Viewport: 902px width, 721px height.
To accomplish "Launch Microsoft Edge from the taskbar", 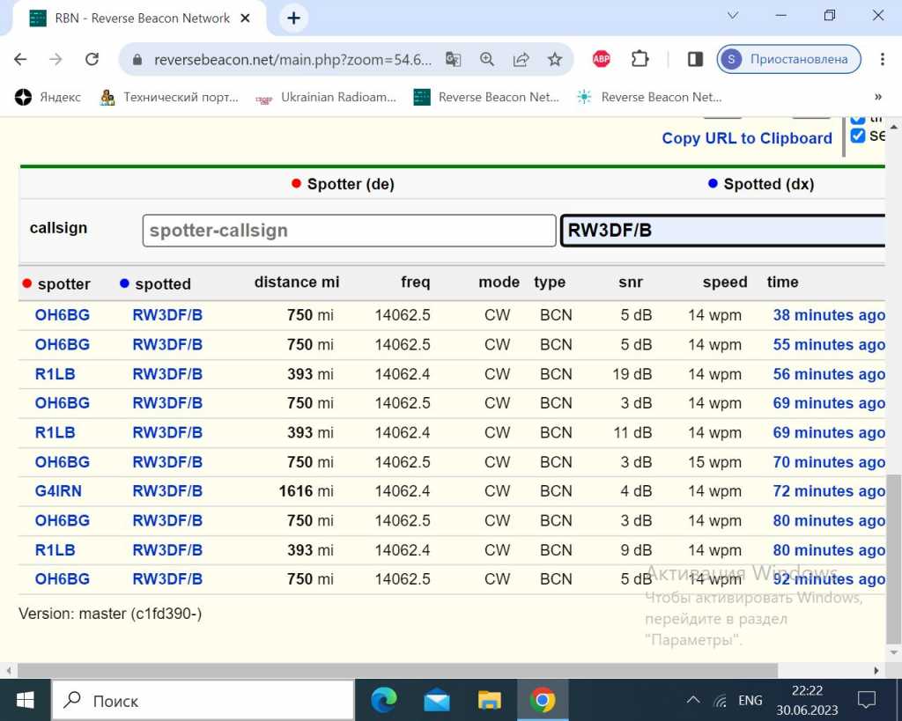I will (384, 700).
